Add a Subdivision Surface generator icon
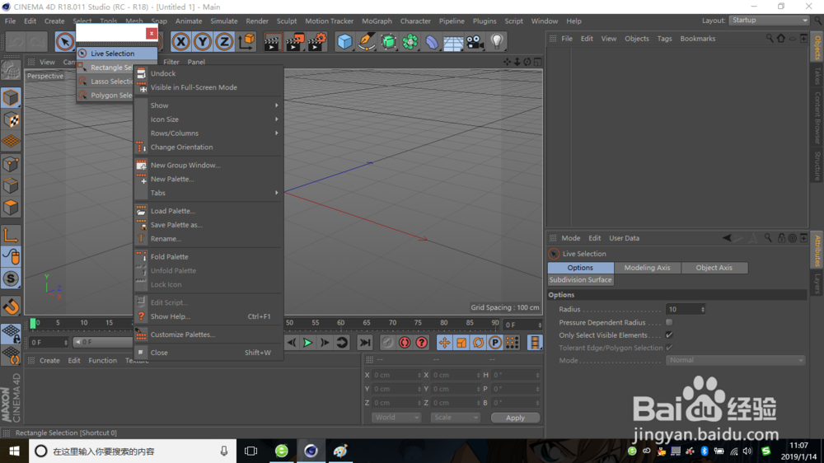 388,41
